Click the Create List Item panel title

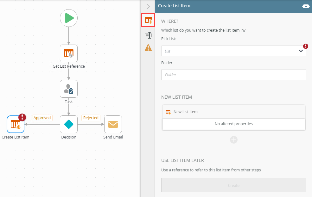[x=174, y=6]
